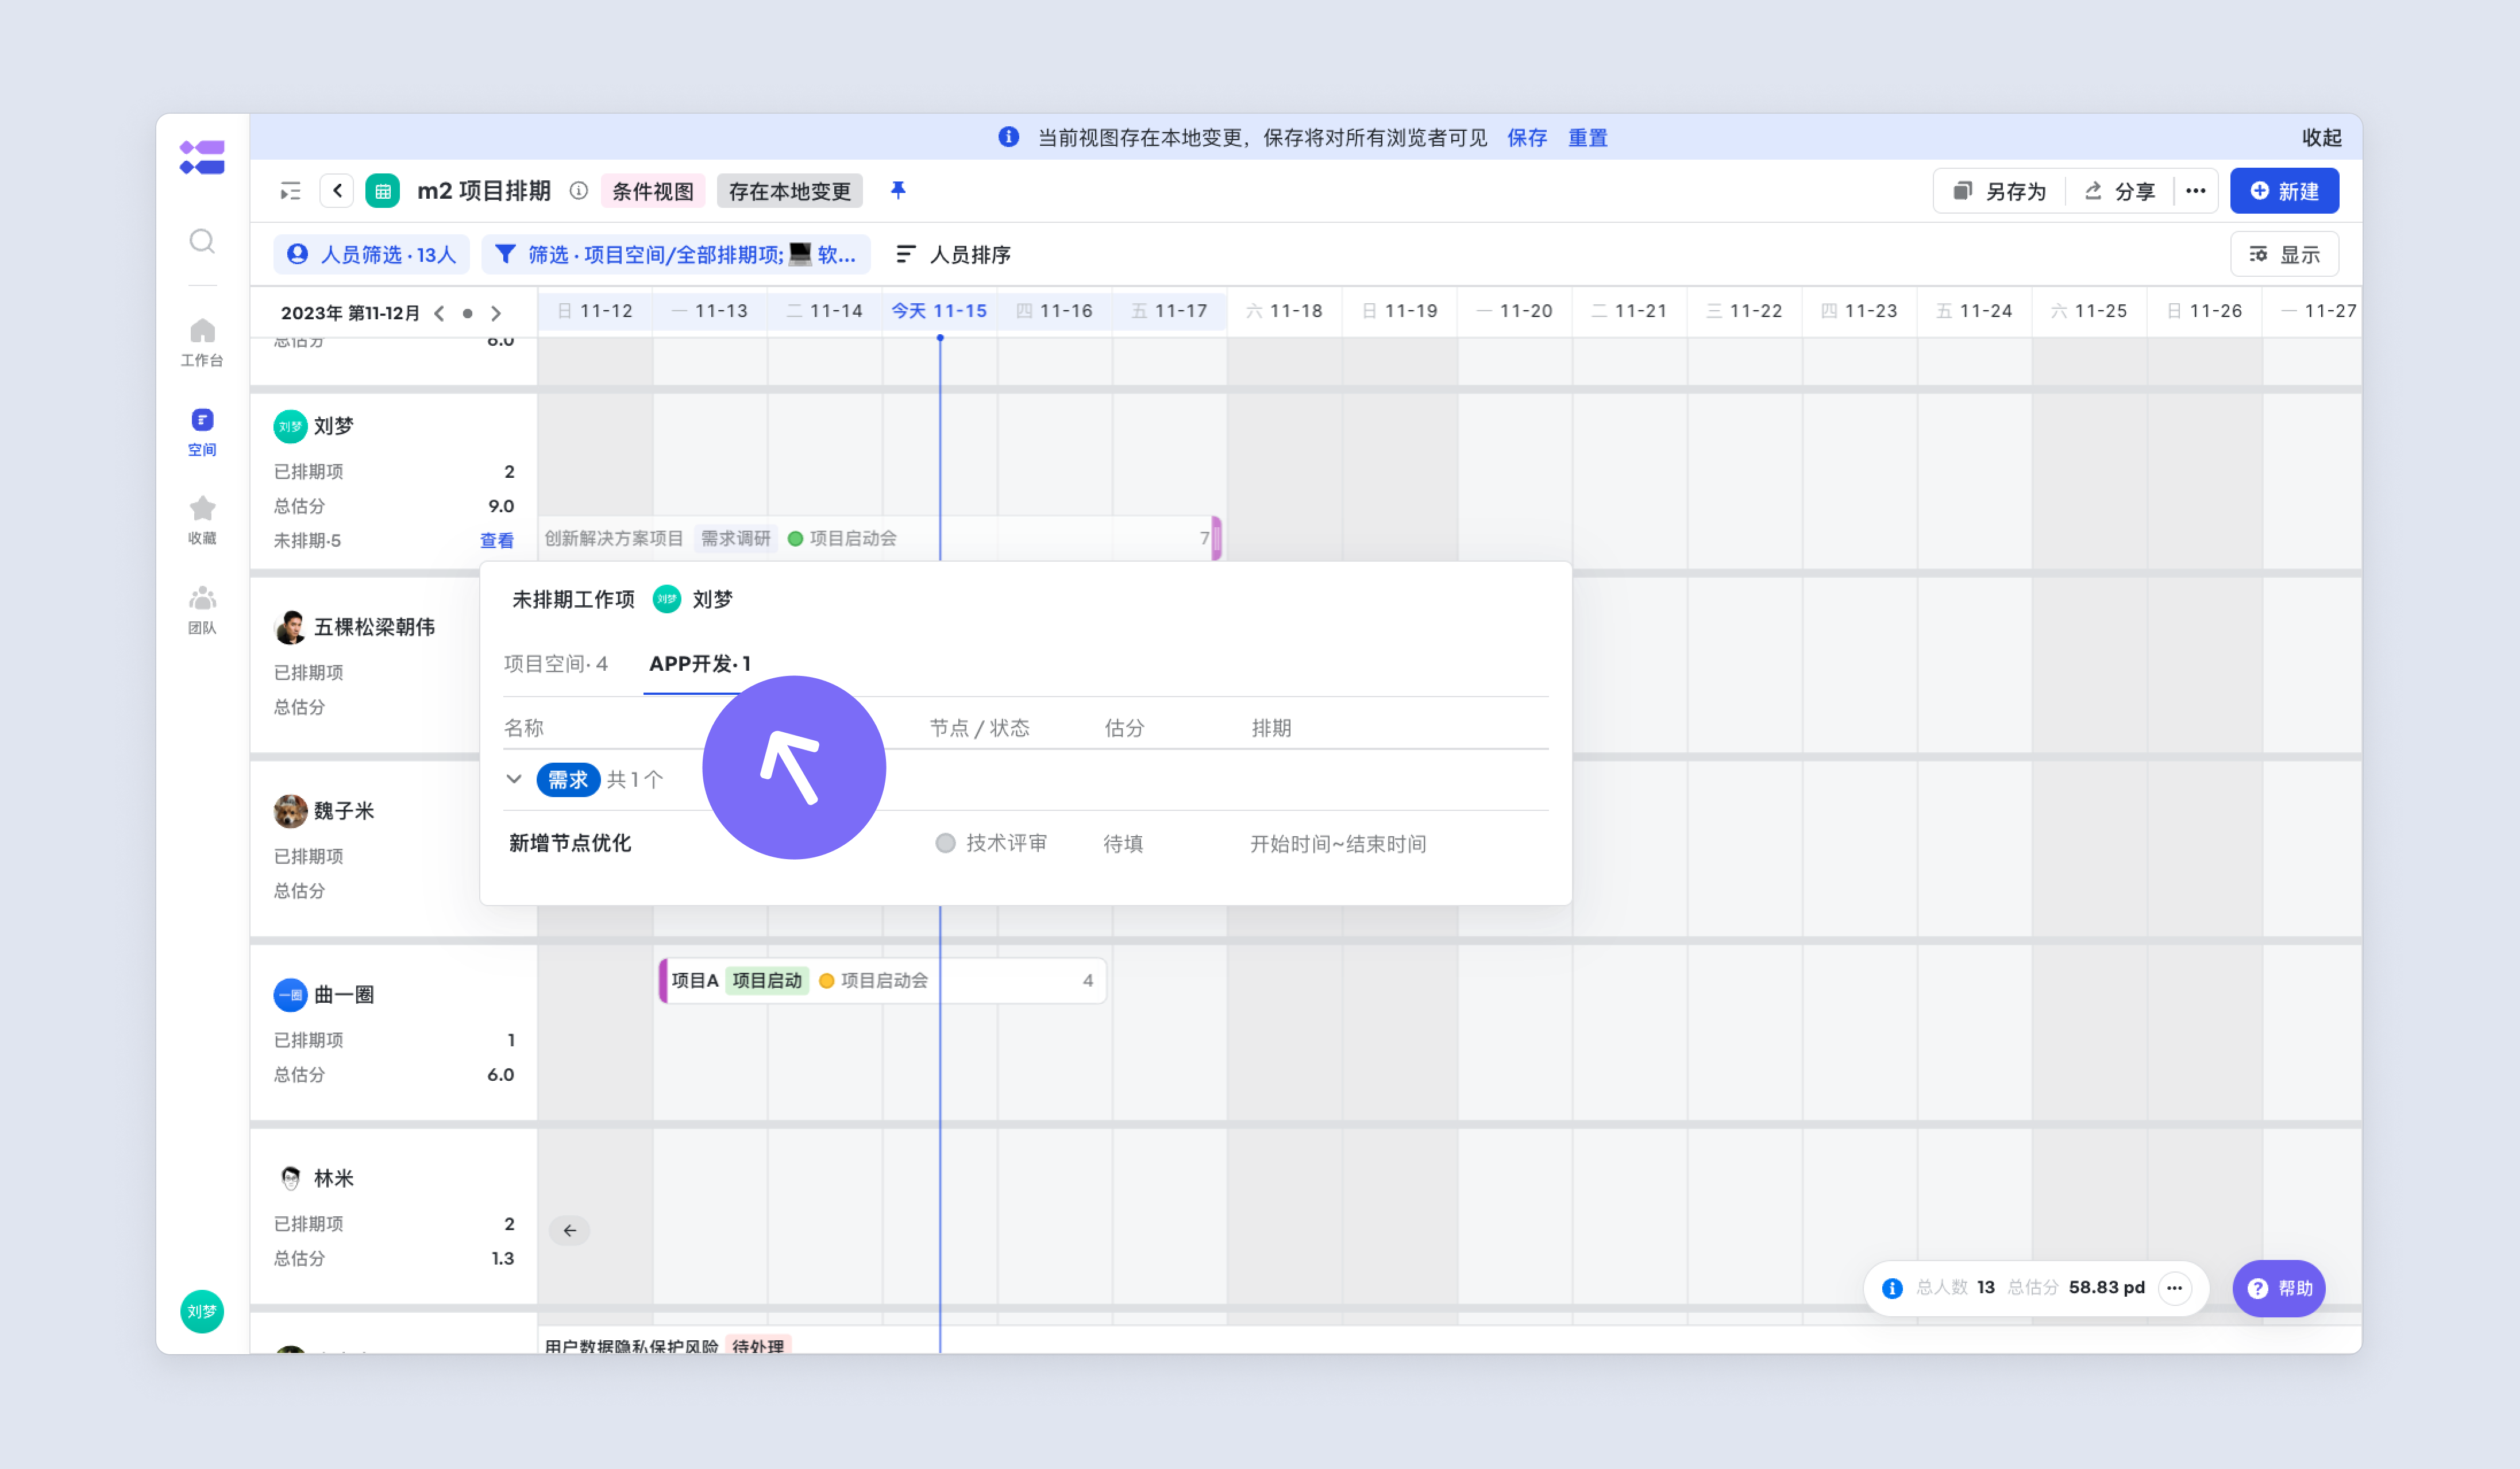
Task: Click the left arrow in 林米 row
Action: click(x=570, y=1230)
